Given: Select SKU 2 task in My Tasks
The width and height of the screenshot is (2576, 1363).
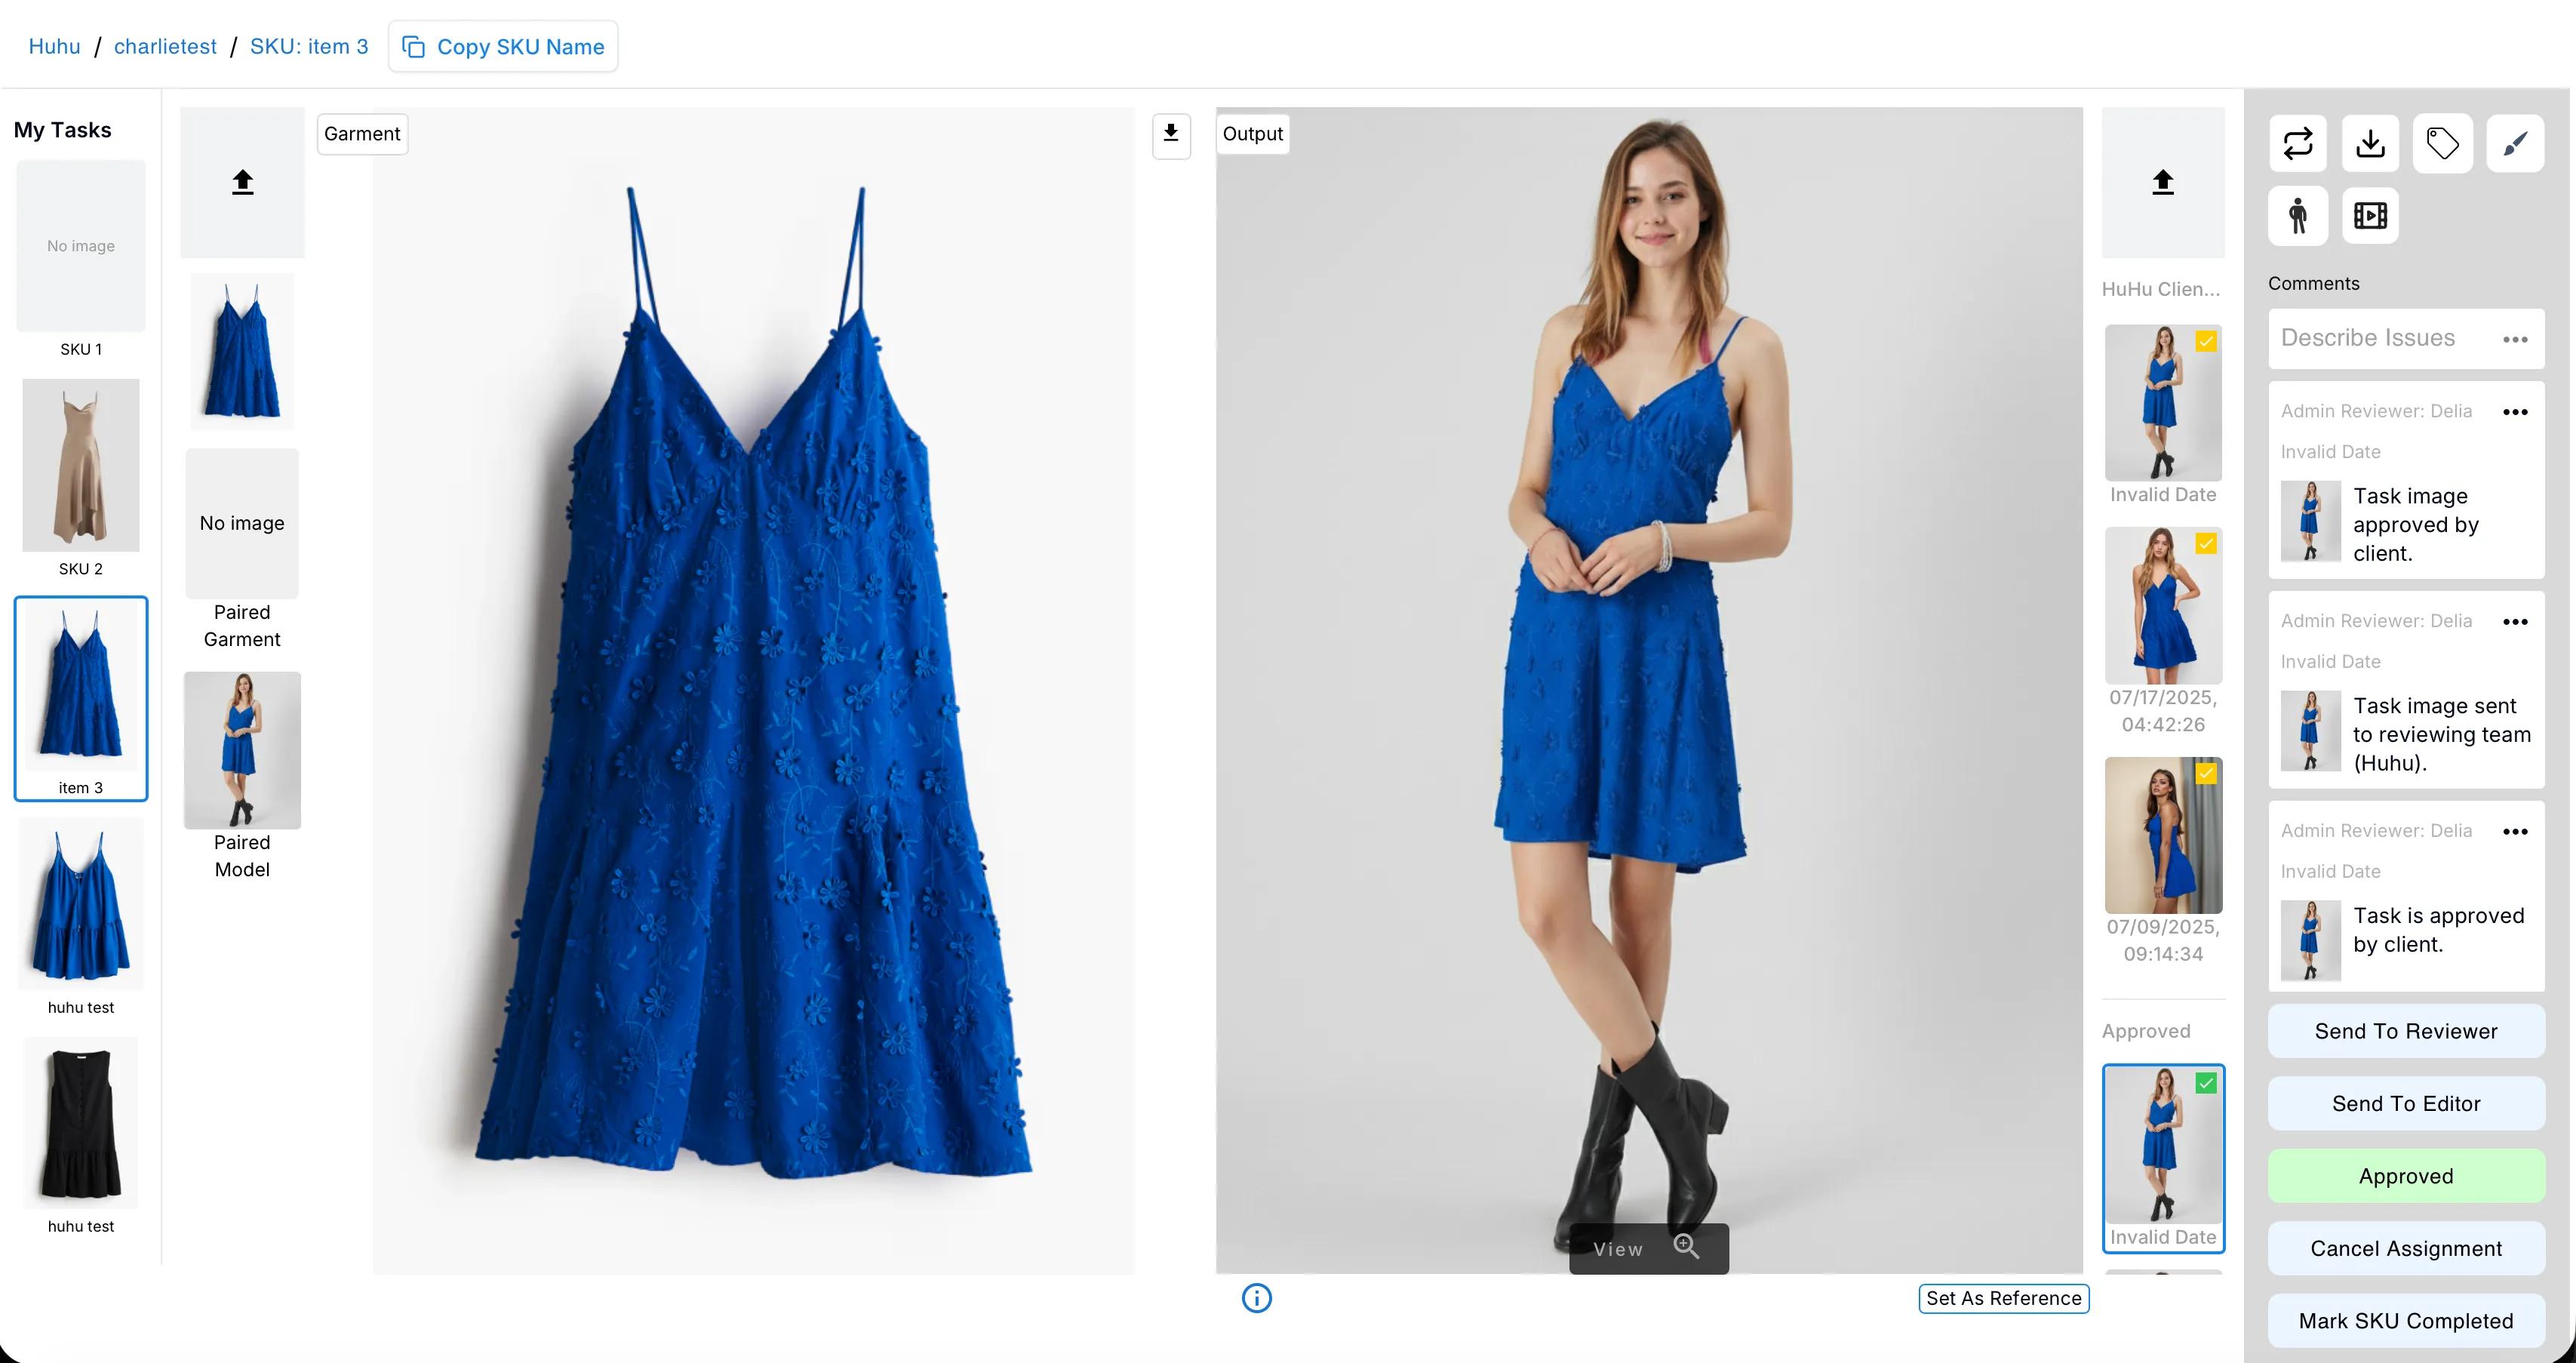Looking at the screenshot, I should [81, 478].
